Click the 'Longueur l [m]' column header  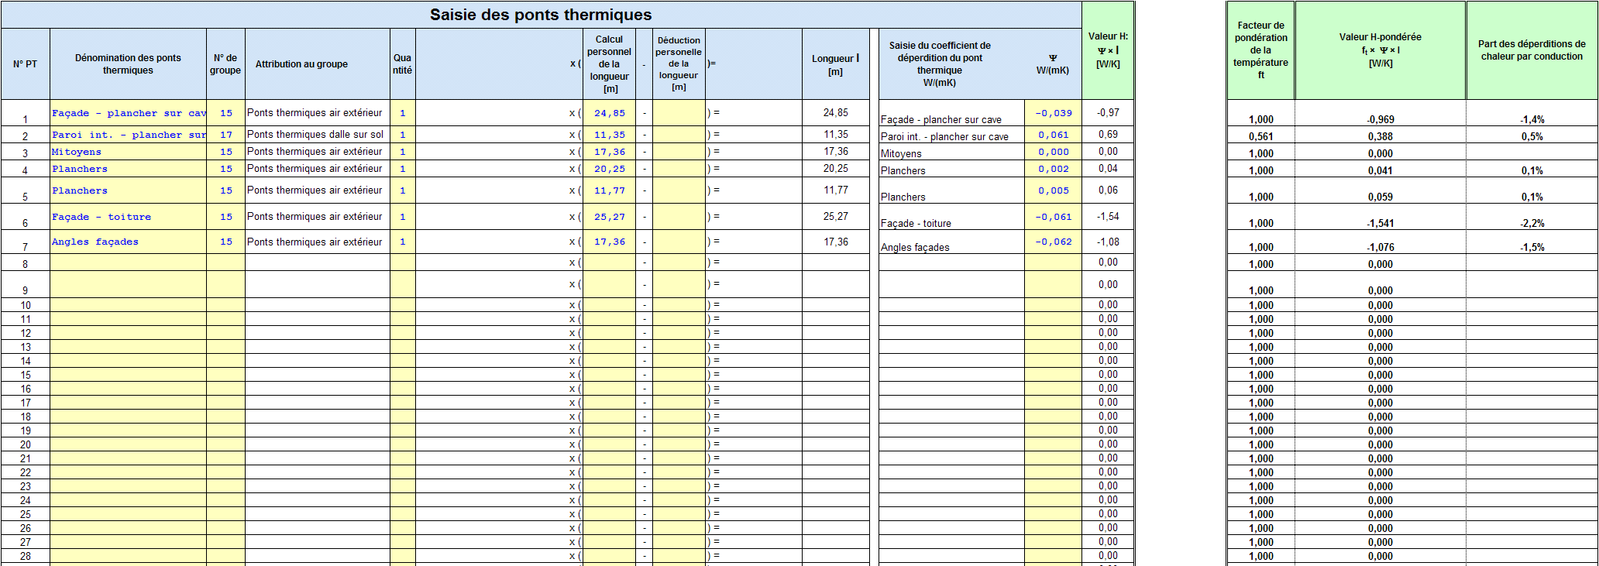pos(835,64)
